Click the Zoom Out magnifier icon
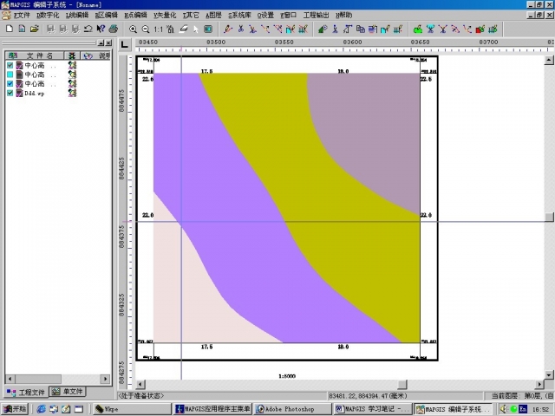The width and height of the screenshot is (555, 416). click(x=145, y=29)
